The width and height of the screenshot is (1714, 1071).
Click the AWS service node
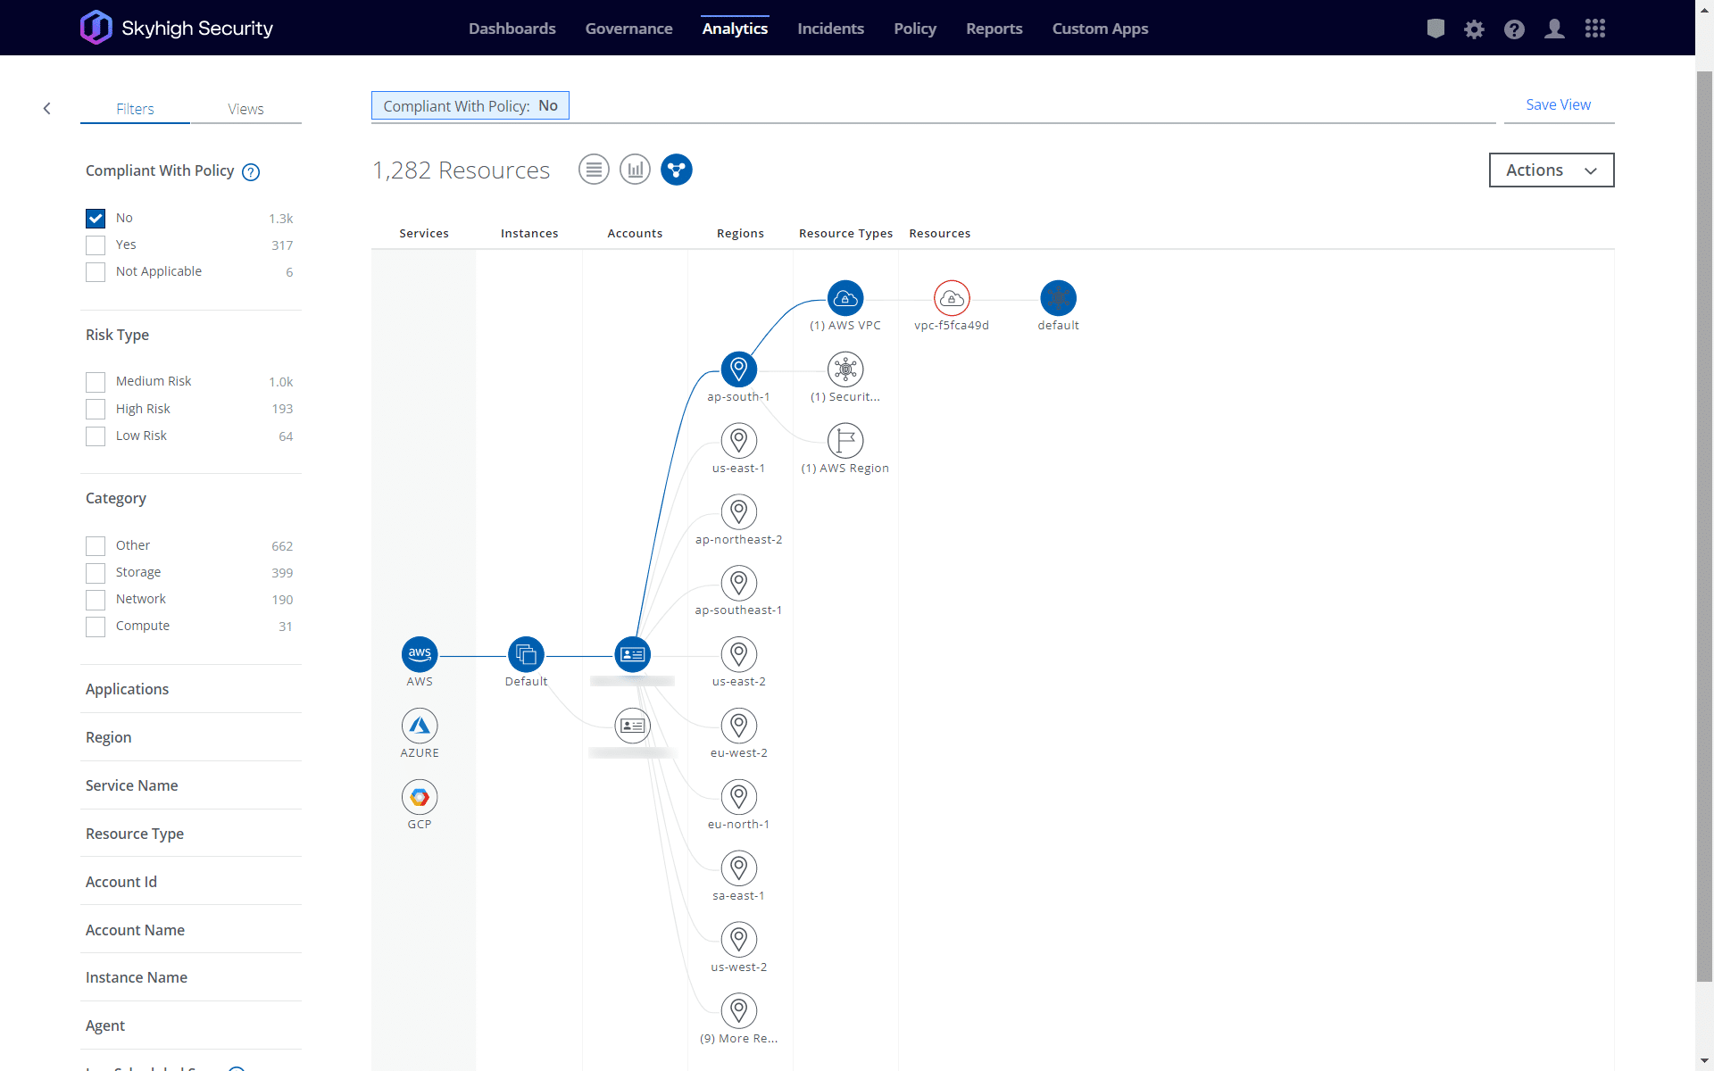point(420,654)
